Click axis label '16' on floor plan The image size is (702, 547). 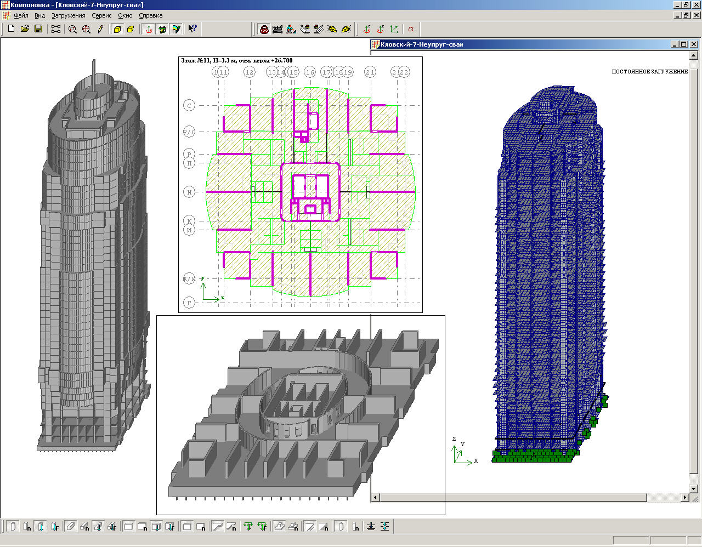(310, 72)
